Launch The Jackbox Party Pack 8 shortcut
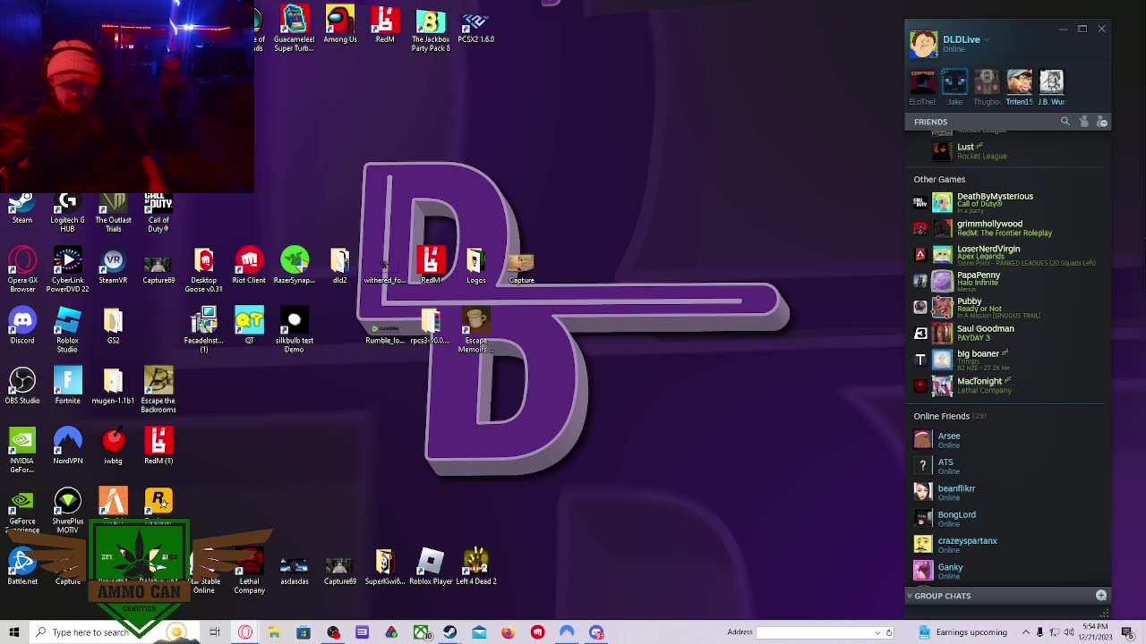Image resolution: width=1146 pixels, height=644 pixels. 431,30
